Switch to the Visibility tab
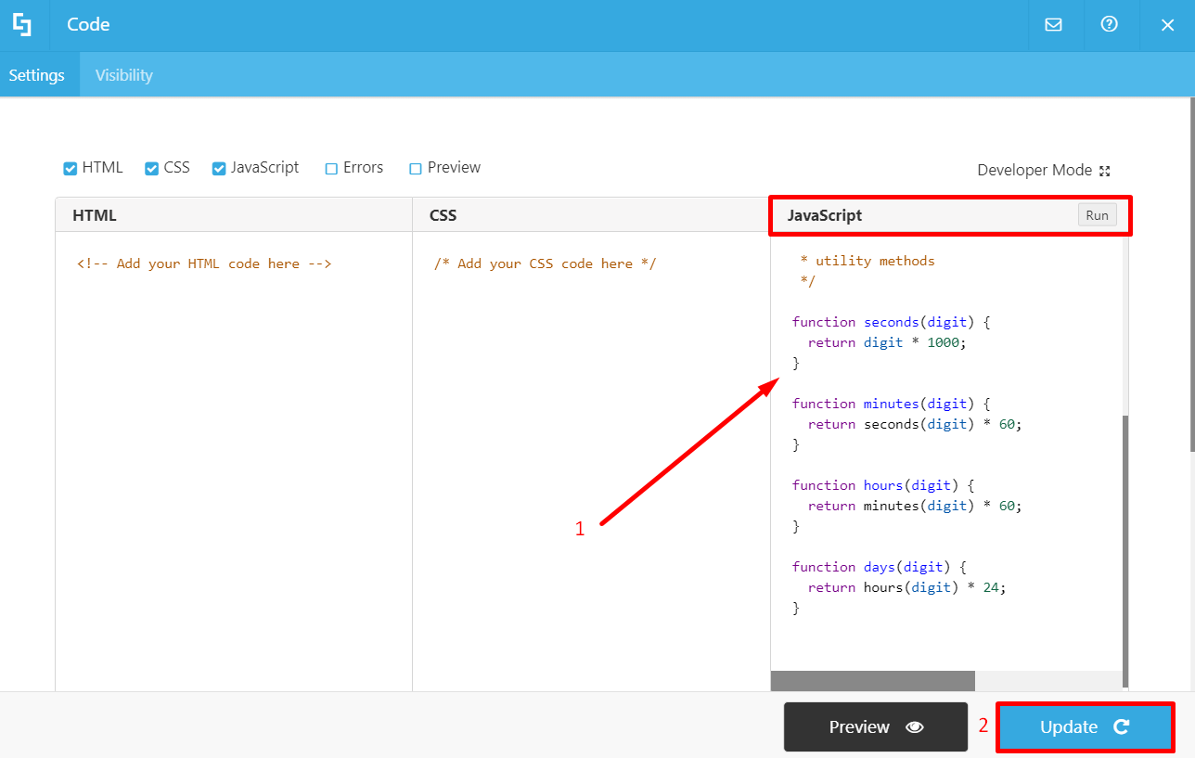The image size is (1195, 758). point(123,74)
